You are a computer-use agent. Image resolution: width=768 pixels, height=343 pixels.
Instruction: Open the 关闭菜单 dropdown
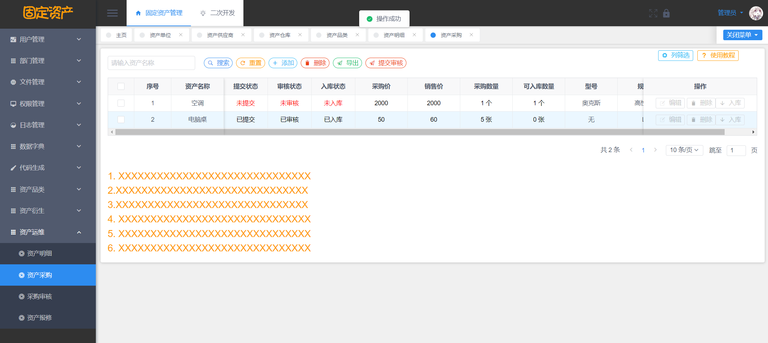tap(742, 35)
